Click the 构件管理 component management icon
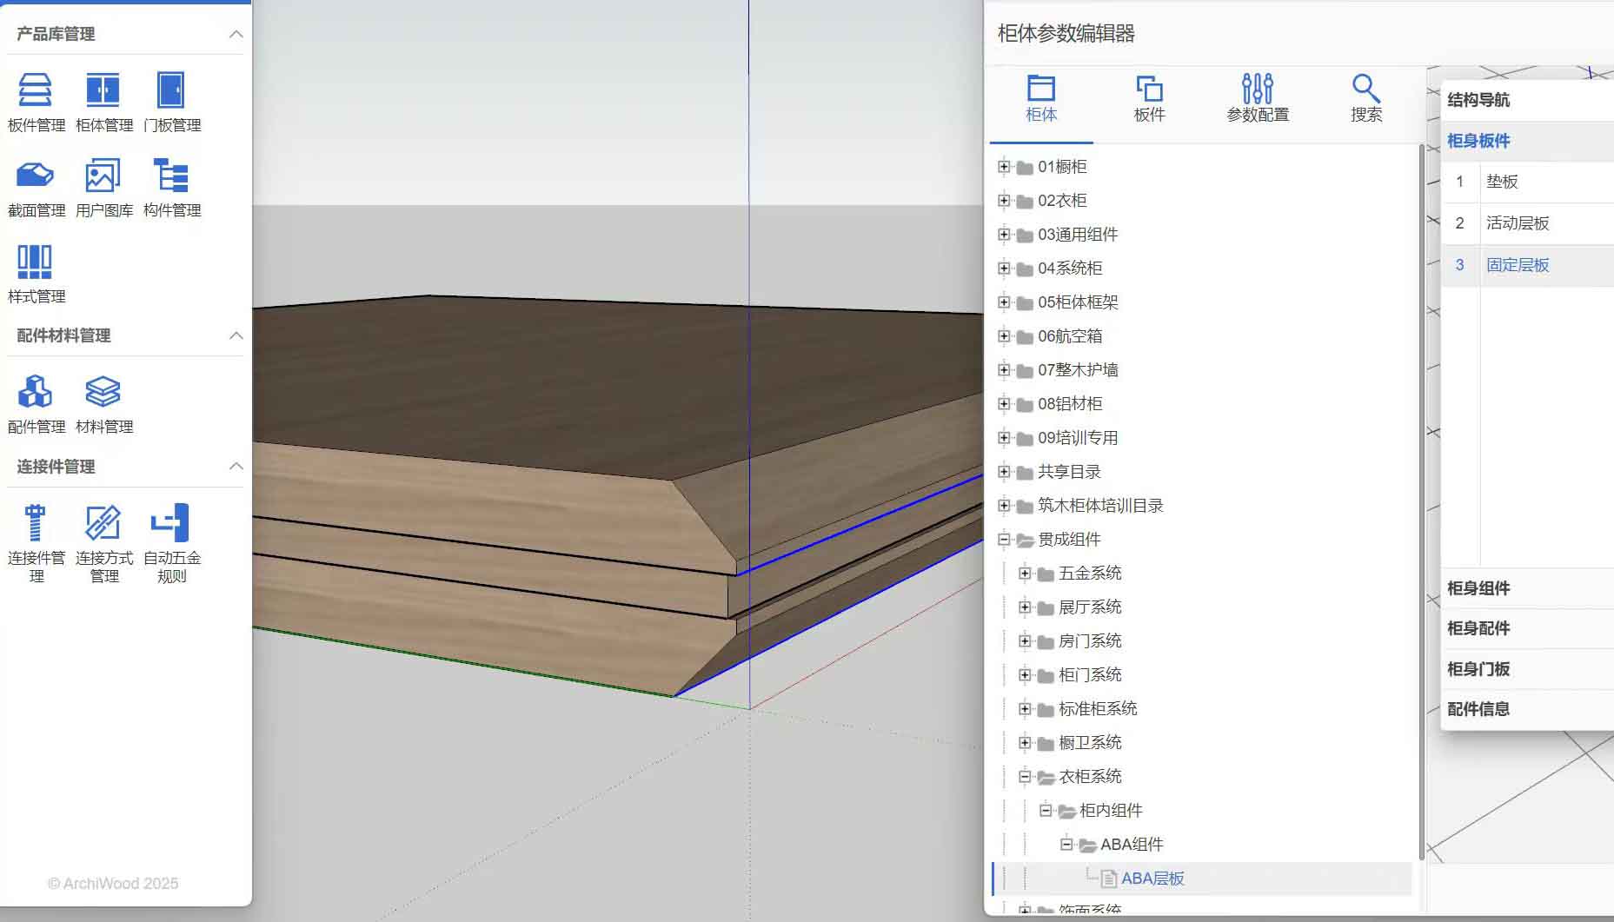Image resolution: width=1614 pixels, height=922 pixels. (x=171, y=176)
